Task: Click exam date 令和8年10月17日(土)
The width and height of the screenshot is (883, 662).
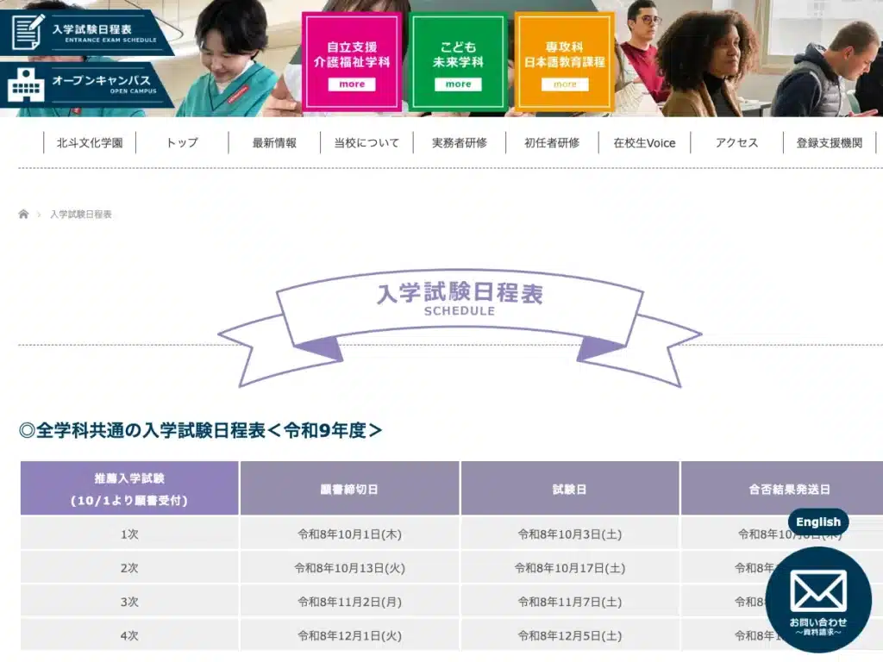Action: click(x=570, y=568)
